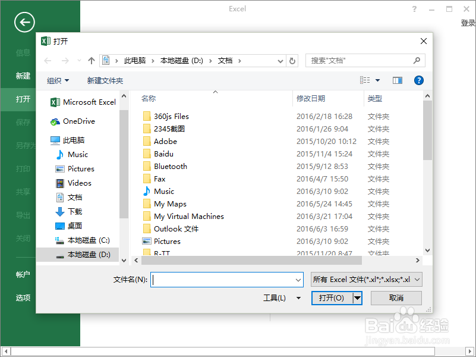The width and height of the screenshot is (476, 357).
Task: Select 新建 in the green backstage menu
Action: coord(23,76)
